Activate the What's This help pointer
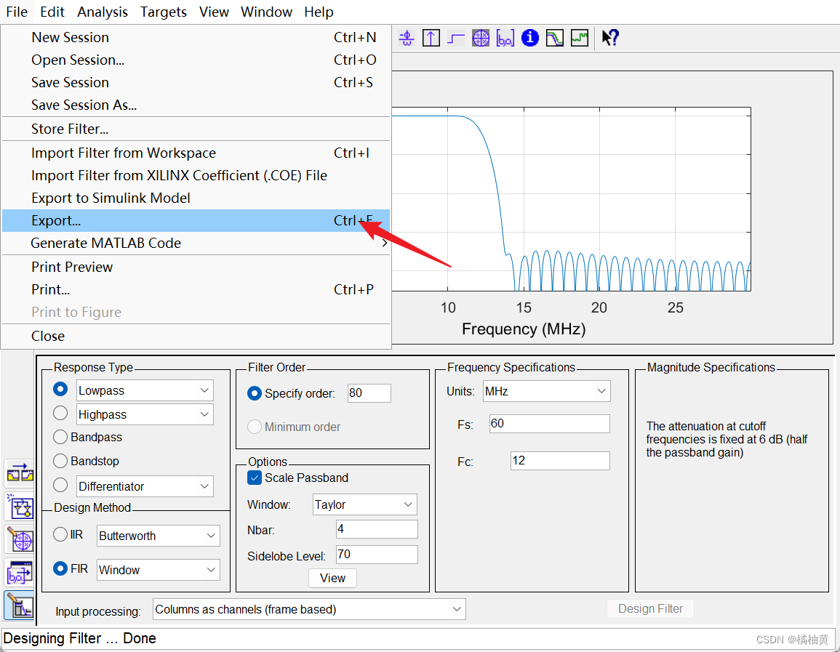This screenshot has width=840, height=652. tap(609, 38)
